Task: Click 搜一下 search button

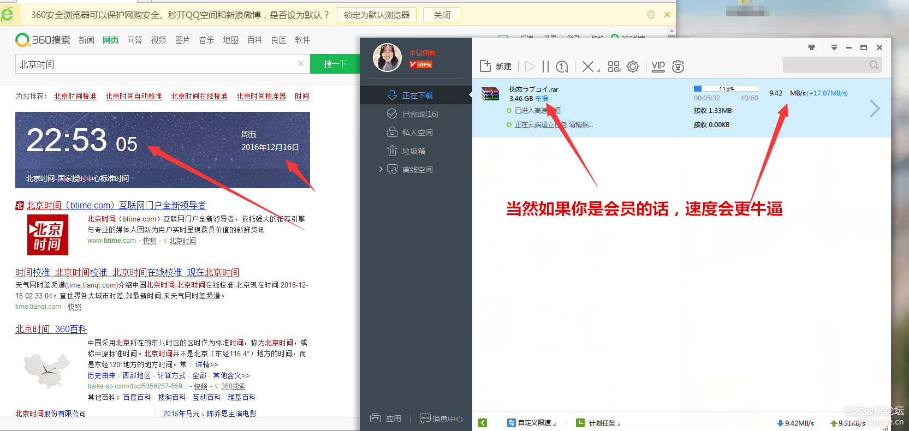Action: [x=335, y=64]
